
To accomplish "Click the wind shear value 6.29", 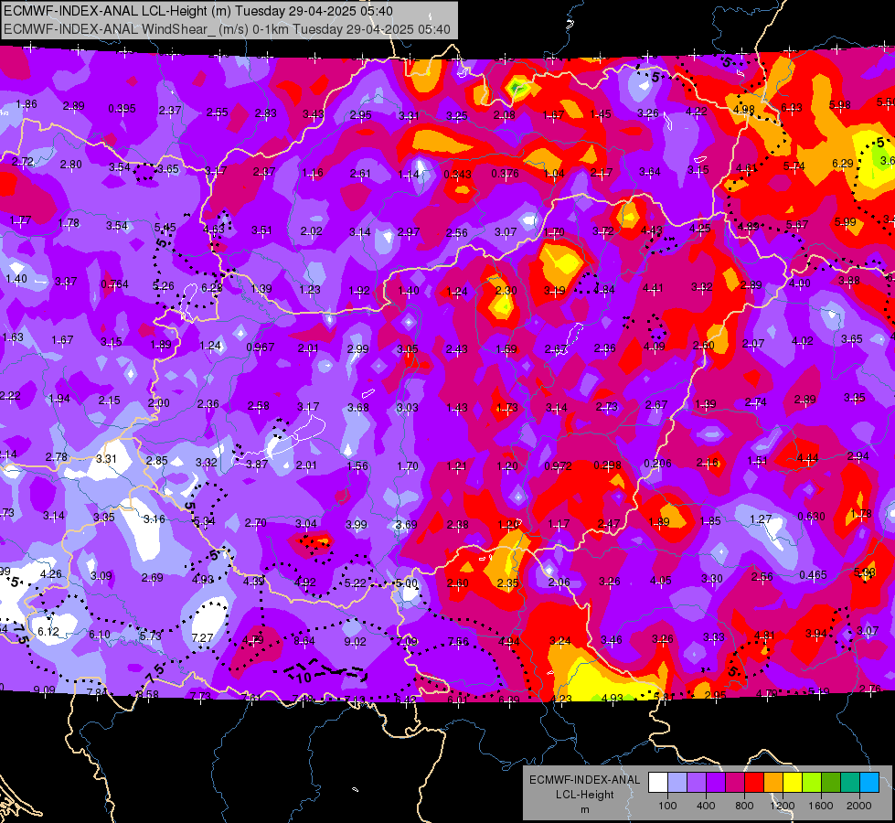I will 843,163.
